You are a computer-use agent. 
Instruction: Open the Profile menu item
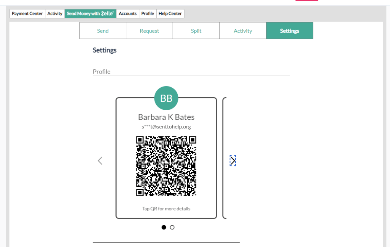(148, 14)
